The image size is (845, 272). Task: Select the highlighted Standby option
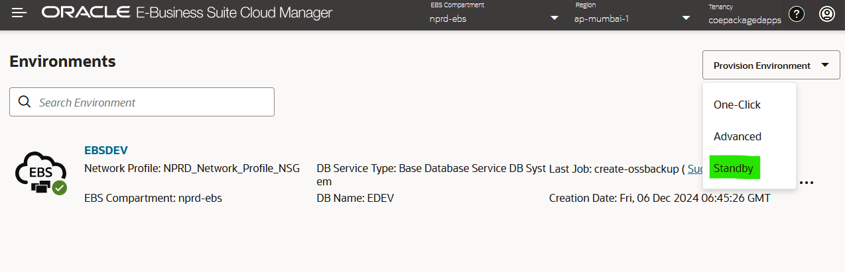coord(734,168)
